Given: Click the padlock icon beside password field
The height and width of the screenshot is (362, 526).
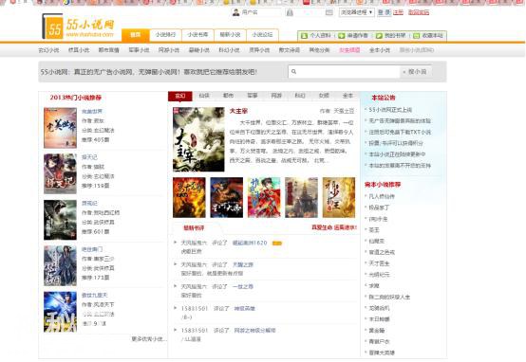Looking at the screenshot, I should (x=290, y=12).
